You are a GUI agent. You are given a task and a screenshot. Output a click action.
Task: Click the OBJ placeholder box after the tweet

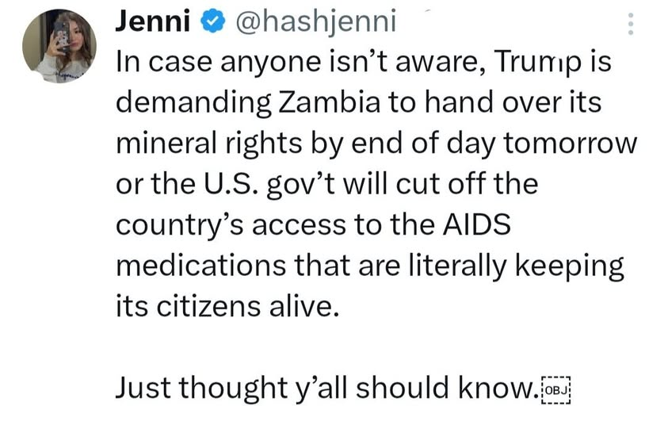coord(555,389)
